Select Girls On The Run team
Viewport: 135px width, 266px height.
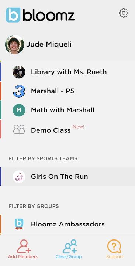67,177
